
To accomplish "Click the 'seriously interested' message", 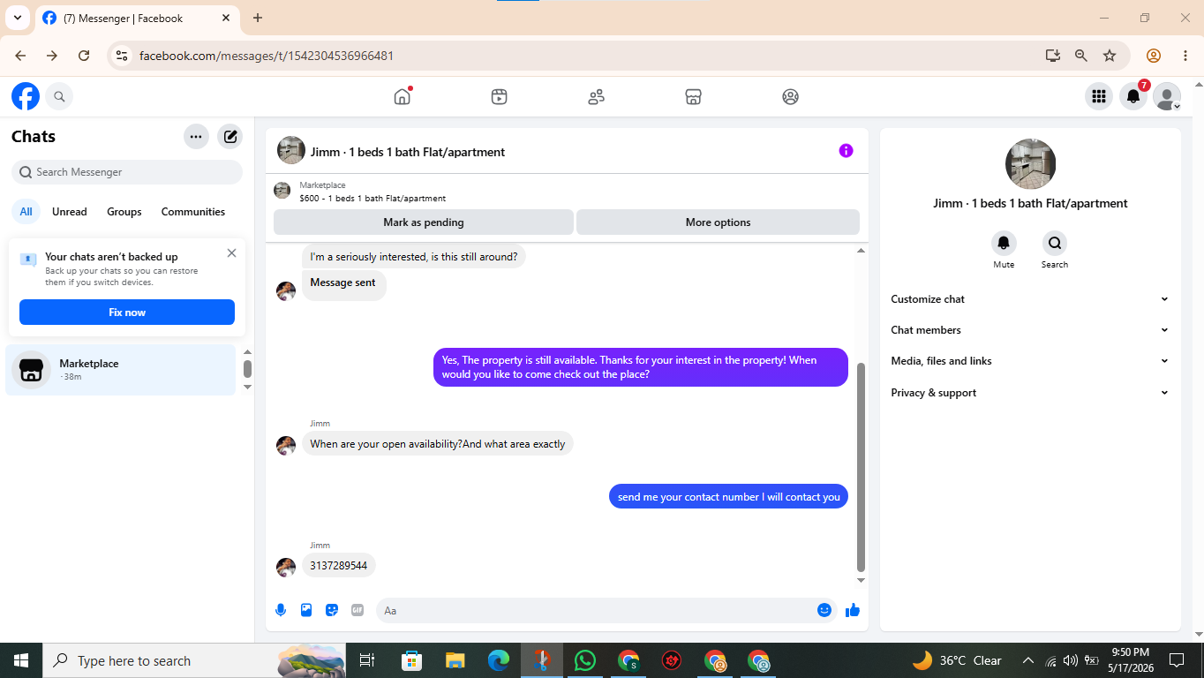I will 414,257.
